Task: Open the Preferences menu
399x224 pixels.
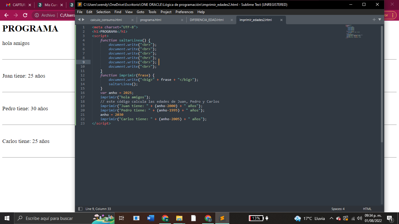Action: pyautogui.click(x=184, y=12)
